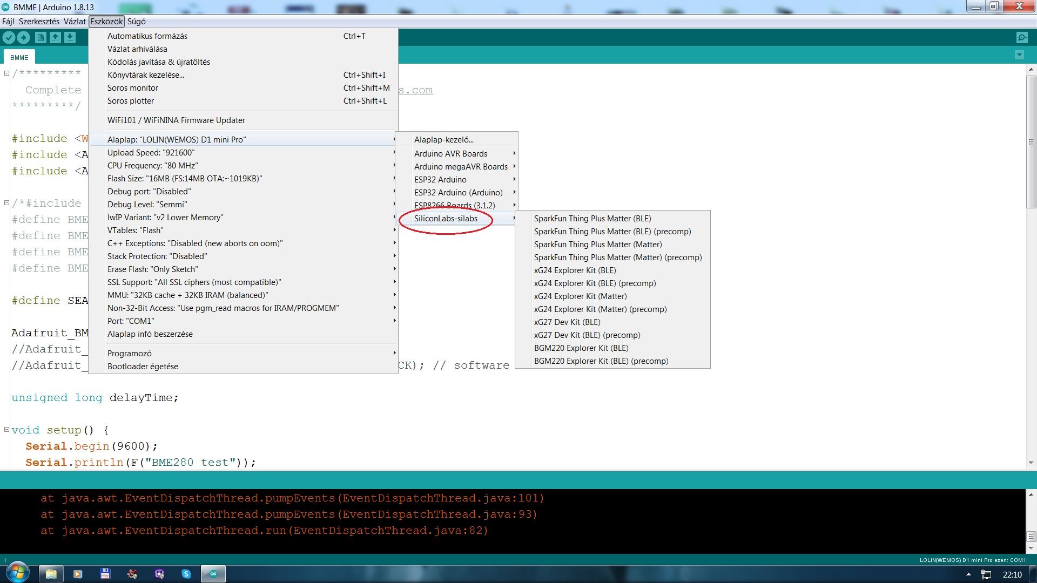The height and width of the screenshot is (583, 1037).
Task: Open the Fájl menu
Action: tap(8, 21)
